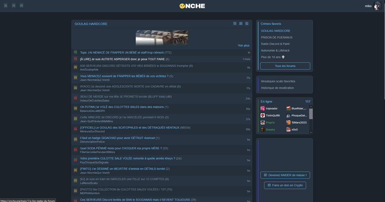
Task: Click the third glyph icon in top-left header
Action: (x=21, y=5)
